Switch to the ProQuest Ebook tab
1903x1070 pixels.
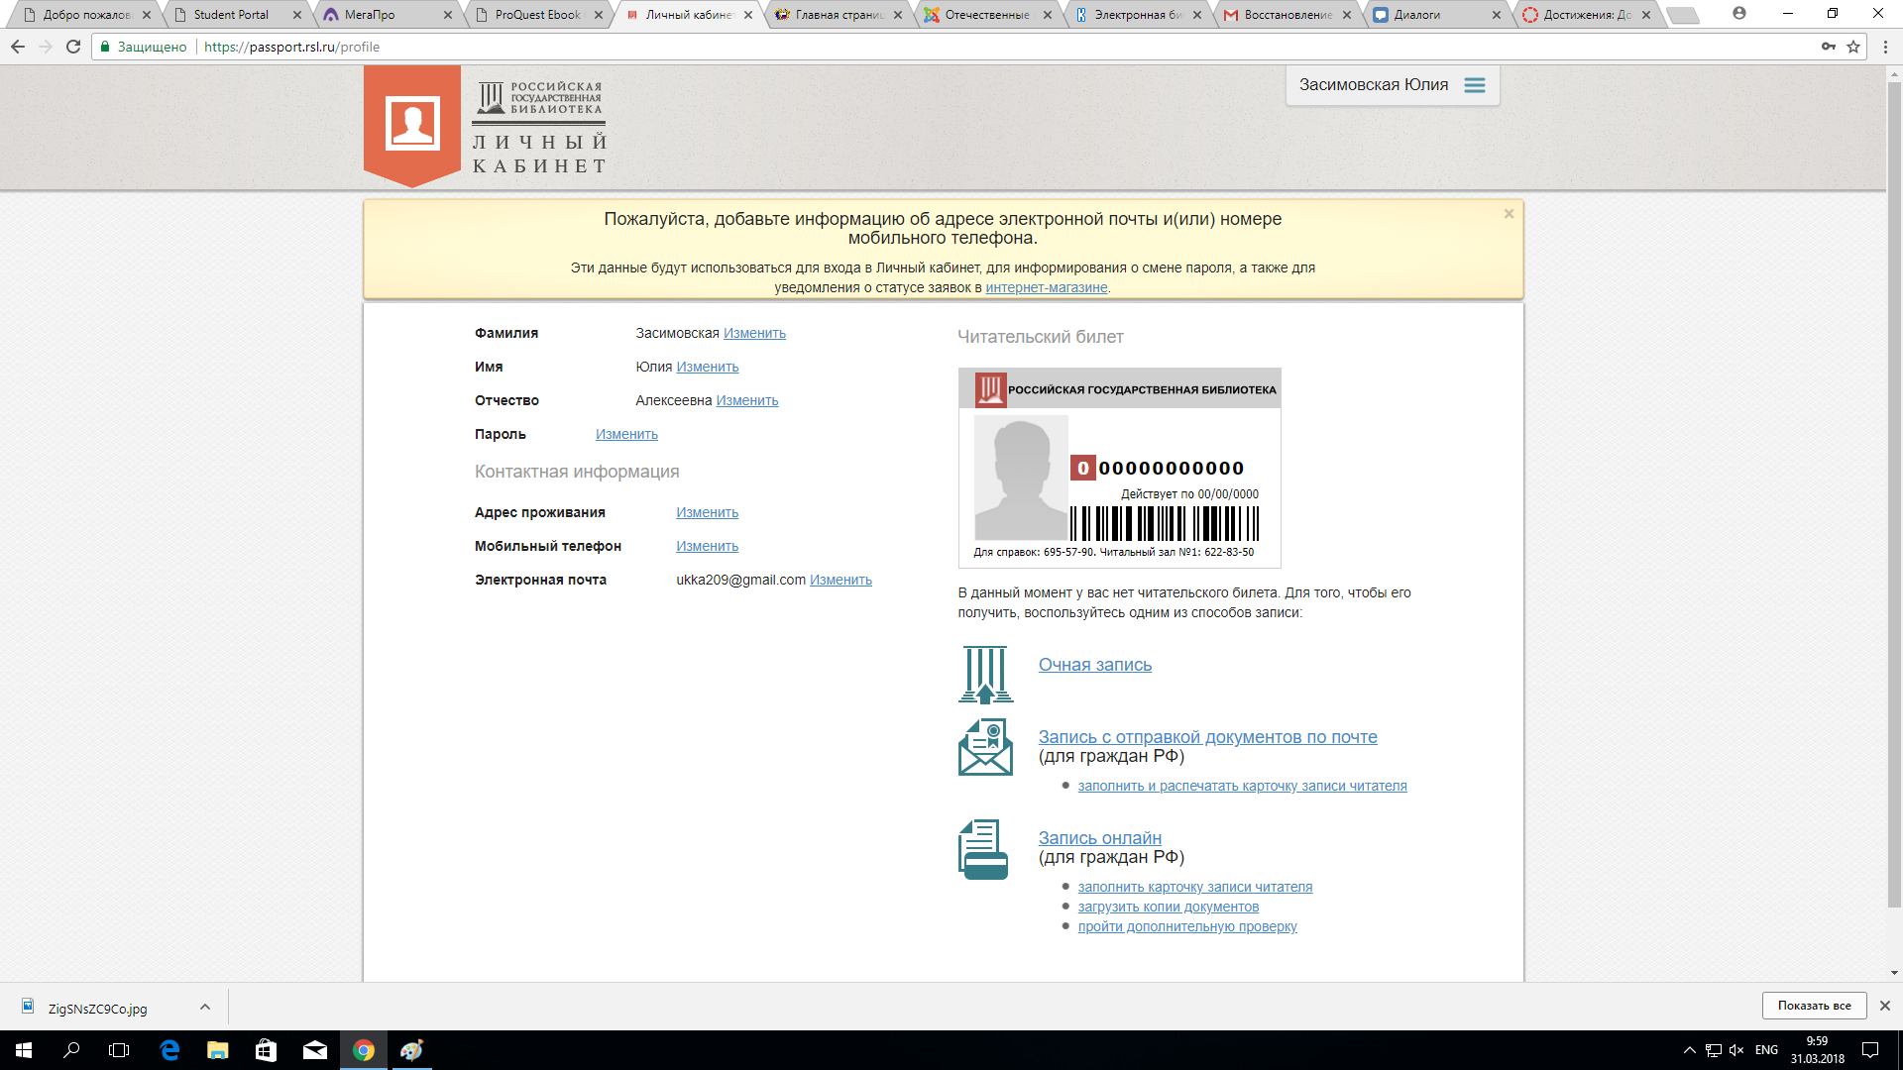point(537,15)
